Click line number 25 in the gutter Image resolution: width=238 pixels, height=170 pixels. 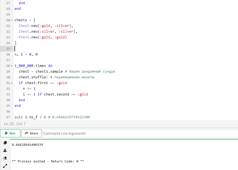[x=8, y=49]
